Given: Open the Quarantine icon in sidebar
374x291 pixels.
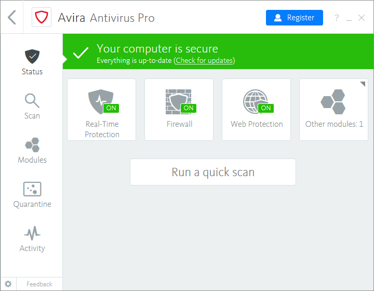Looking at the screenshot, I should (32, 189).
